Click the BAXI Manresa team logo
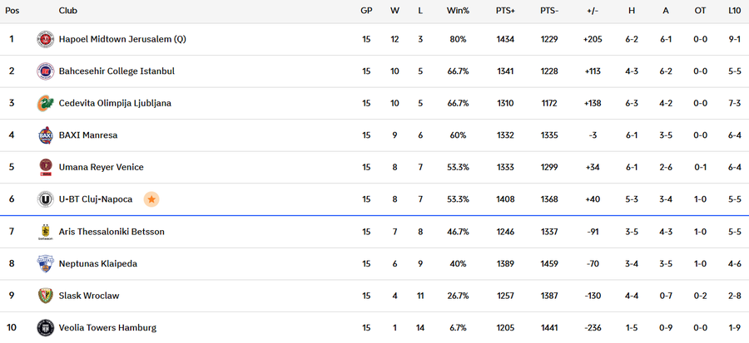 [x=45, y=135]
